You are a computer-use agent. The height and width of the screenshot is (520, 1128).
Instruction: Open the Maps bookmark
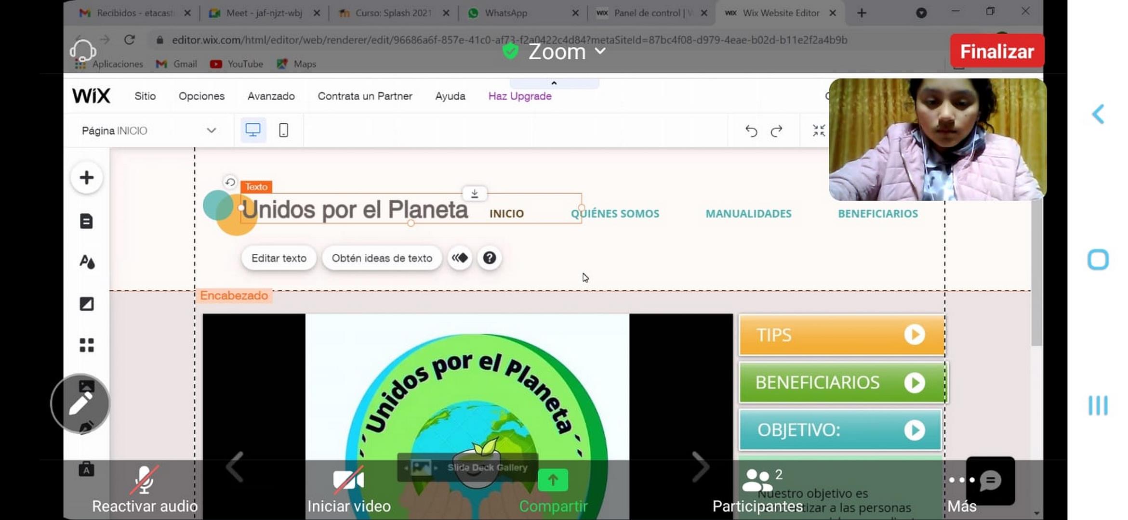[296, 64]
